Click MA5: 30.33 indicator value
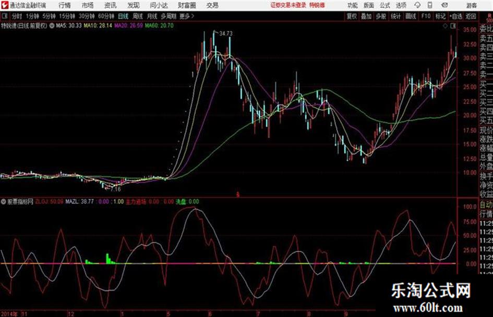The width and height of the screenshot is (493, 317). (x=68, y=26)
